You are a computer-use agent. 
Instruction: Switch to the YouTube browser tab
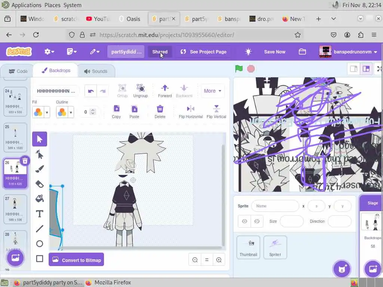(99, 19)
